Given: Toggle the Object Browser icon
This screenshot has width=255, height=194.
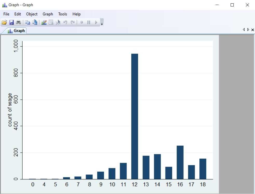Looking at the screenshot, I should point(51,22).
